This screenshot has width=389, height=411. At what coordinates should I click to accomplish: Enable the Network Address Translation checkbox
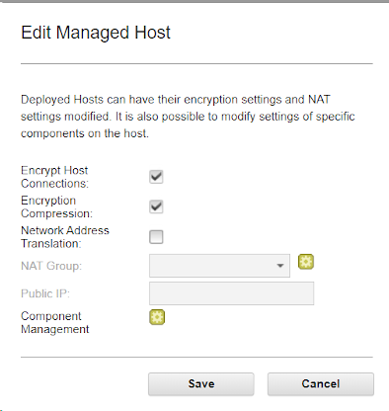tap(156, 237)
